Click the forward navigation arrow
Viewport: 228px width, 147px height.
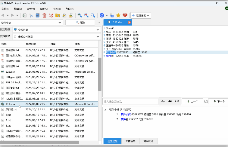13,15
